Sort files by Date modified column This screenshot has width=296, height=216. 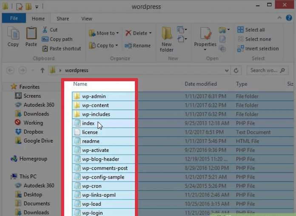pos(201,84)
